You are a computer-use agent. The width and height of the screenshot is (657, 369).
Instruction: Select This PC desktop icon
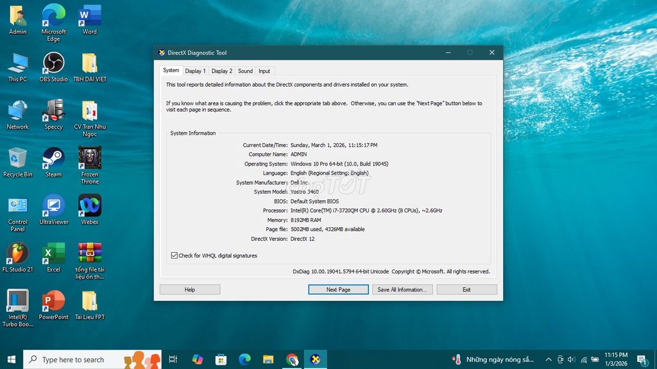[17, 67]
